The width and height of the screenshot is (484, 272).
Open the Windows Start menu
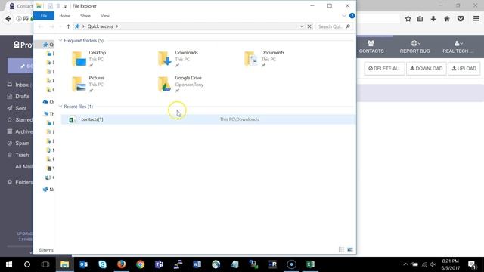(x=9, y=264)
